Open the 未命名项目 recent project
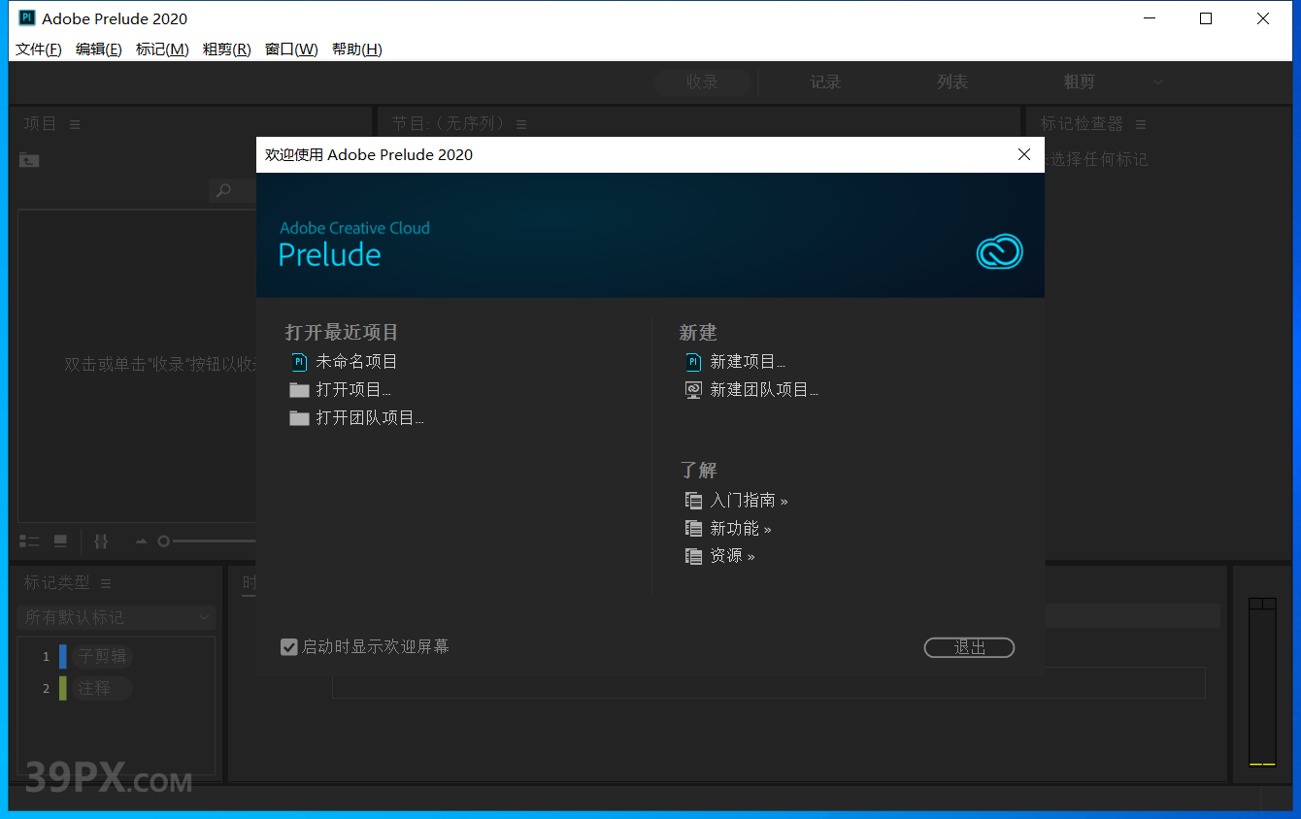Viewport: 1301px width, 819px height. [356, 362]
